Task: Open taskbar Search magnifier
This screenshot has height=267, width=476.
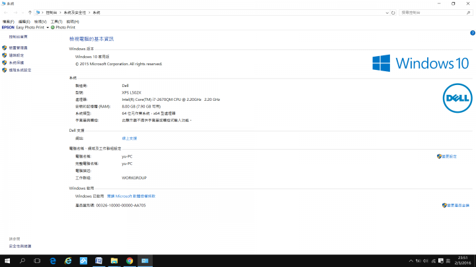Action: tap(22, 260)
